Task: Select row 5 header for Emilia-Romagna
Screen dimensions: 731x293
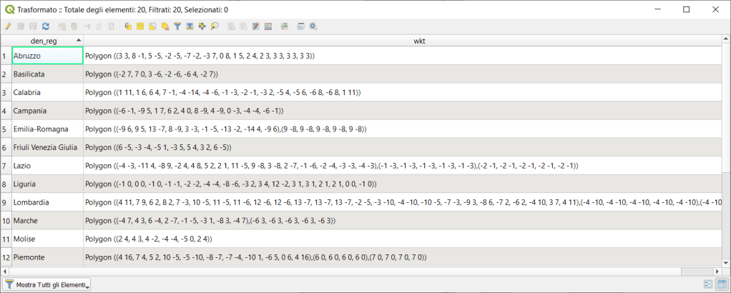Action: 6,129
